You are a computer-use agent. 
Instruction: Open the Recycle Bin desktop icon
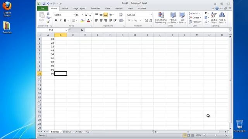coord(239,126)
